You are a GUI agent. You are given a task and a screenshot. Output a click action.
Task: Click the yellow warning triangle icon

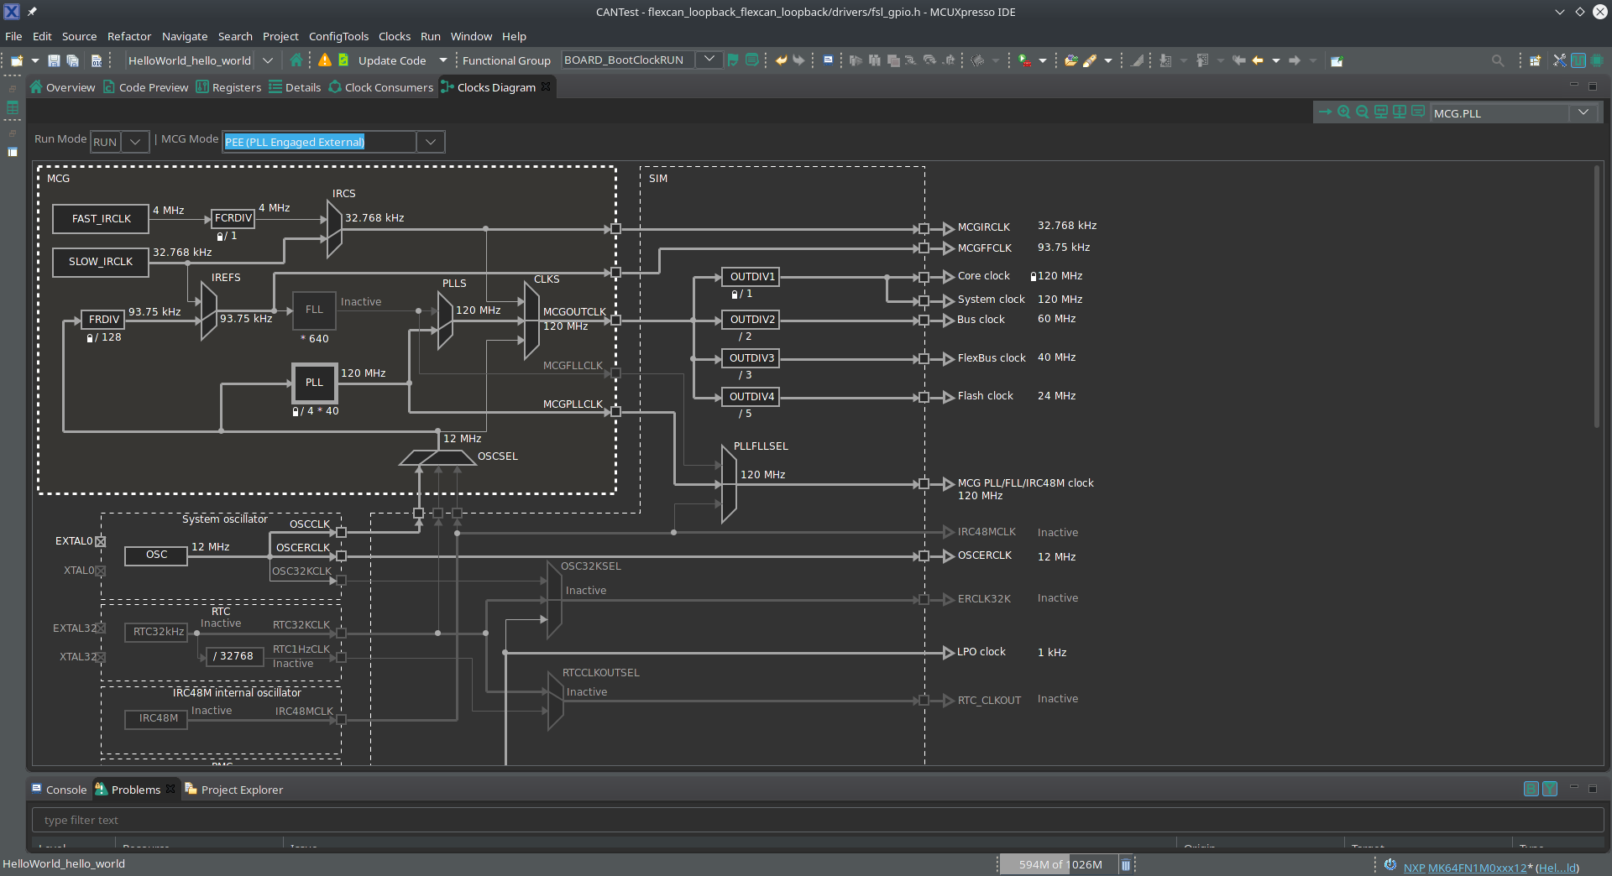[325, 60]
